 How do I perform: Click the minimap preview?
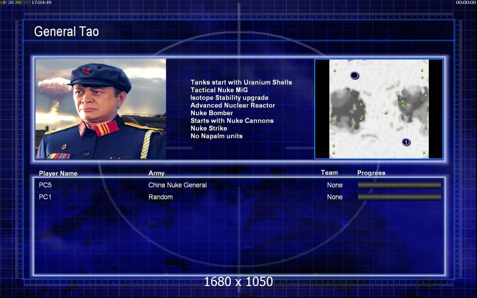click(379, 109)
